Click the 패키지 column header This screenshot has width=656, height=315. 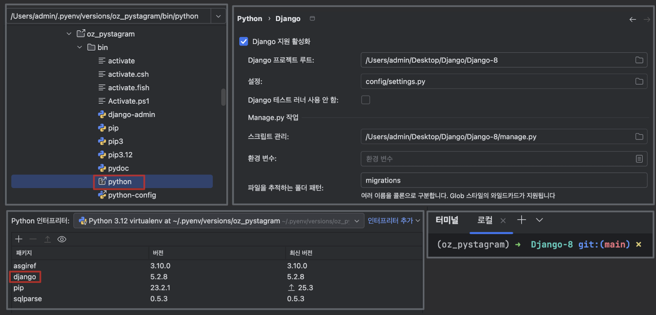tap(80, 253)
